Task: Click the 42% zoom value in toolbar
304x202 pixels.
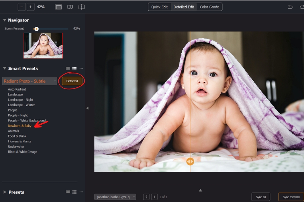Action: (x=41, y=7)
